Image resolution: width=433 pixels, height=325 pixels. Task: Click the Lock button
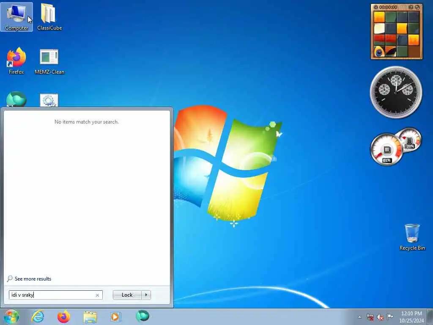(127, 295)
